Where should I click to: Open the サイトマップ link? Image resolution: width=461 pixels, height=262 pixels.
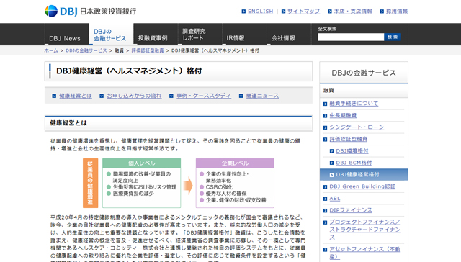click(x=303, y=12)
